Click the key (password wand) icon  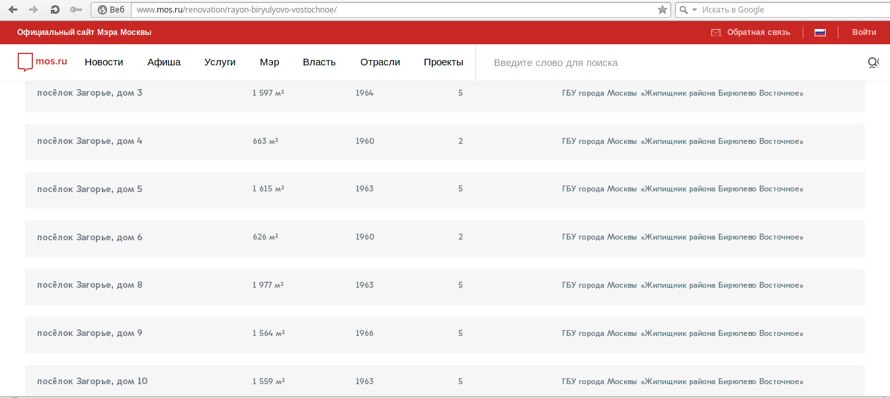pyautogui.click(x=76, y=10)
